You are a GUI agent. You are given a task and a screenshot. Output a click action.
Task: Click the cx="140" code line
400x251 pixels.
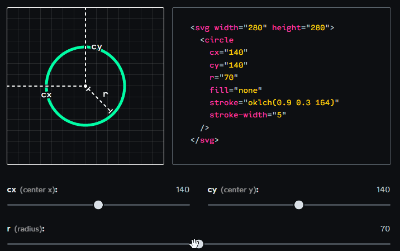(228, 53)
